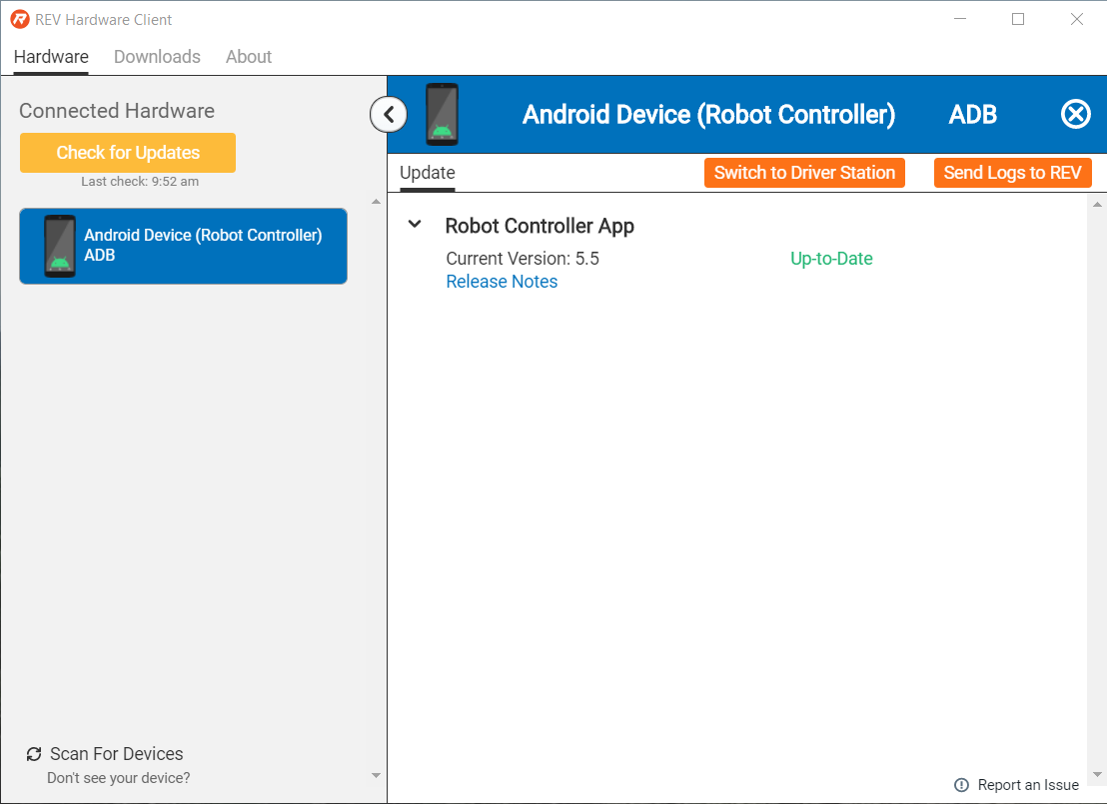Screen dimensions: 1107x804
Task: Click the Robot Controller App heading
Action: pos(540,226)
